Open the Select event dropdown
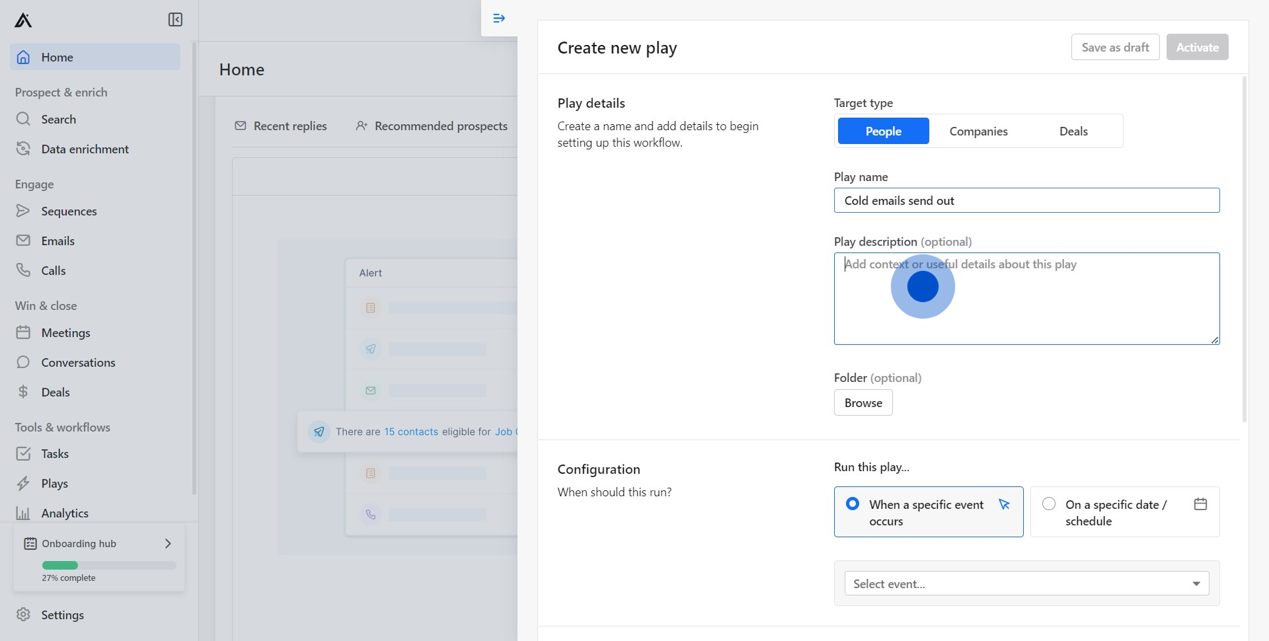1269x641 pixels. coord(1026,584)
